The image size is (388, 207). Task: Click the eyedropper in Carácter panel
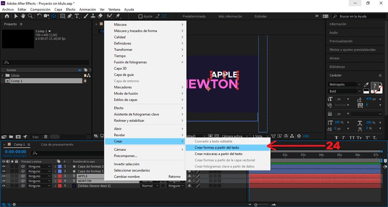click(367, 85)
